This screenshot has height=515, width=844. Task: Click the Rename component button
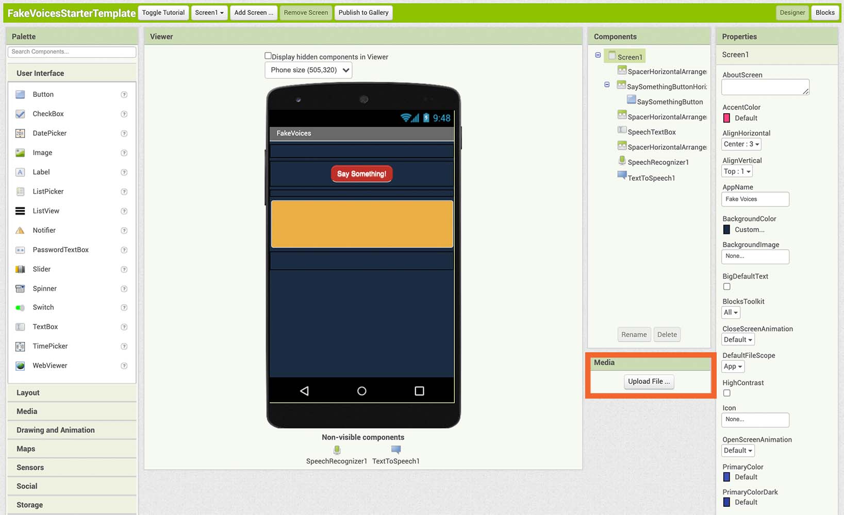click(x=634, y=335)
